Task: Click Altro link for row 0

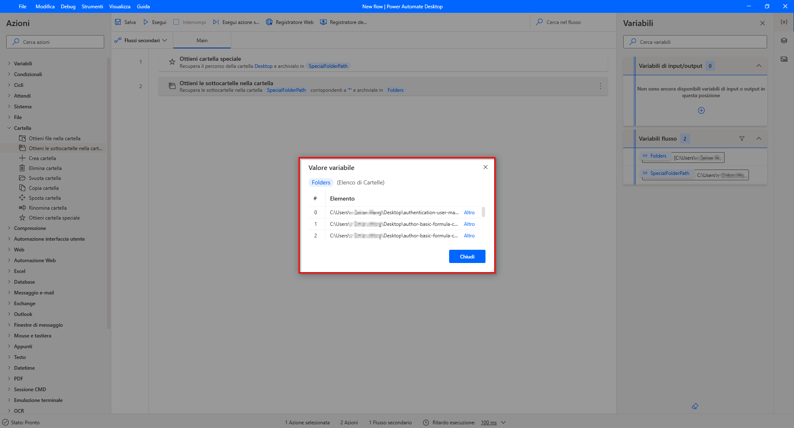Action: pos(469,213)
